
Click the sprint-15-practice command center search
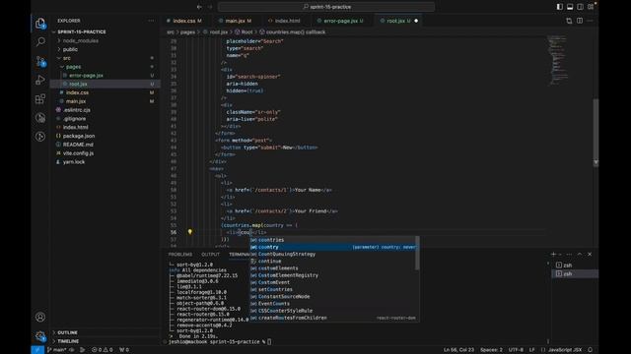click(326, 7)
